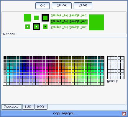Switch to the Swatches tab
The width and height of the screenshot is (128, 117).
12,107
